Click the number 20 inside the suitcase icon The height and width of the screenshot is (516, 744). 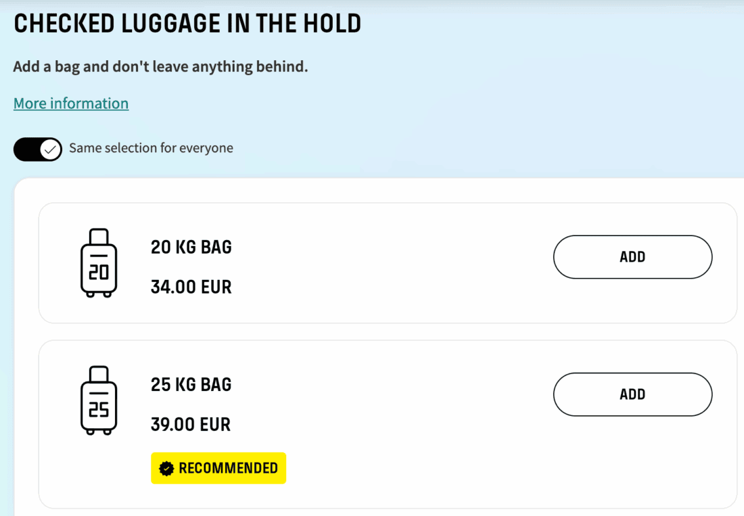click(99, 273)
